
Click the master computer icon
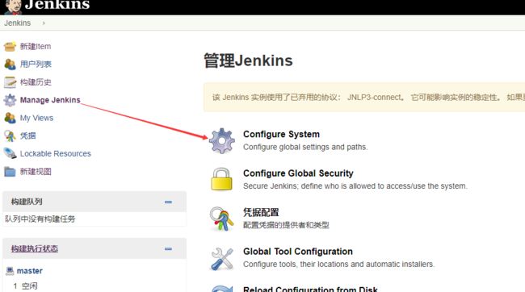(10, 271)
